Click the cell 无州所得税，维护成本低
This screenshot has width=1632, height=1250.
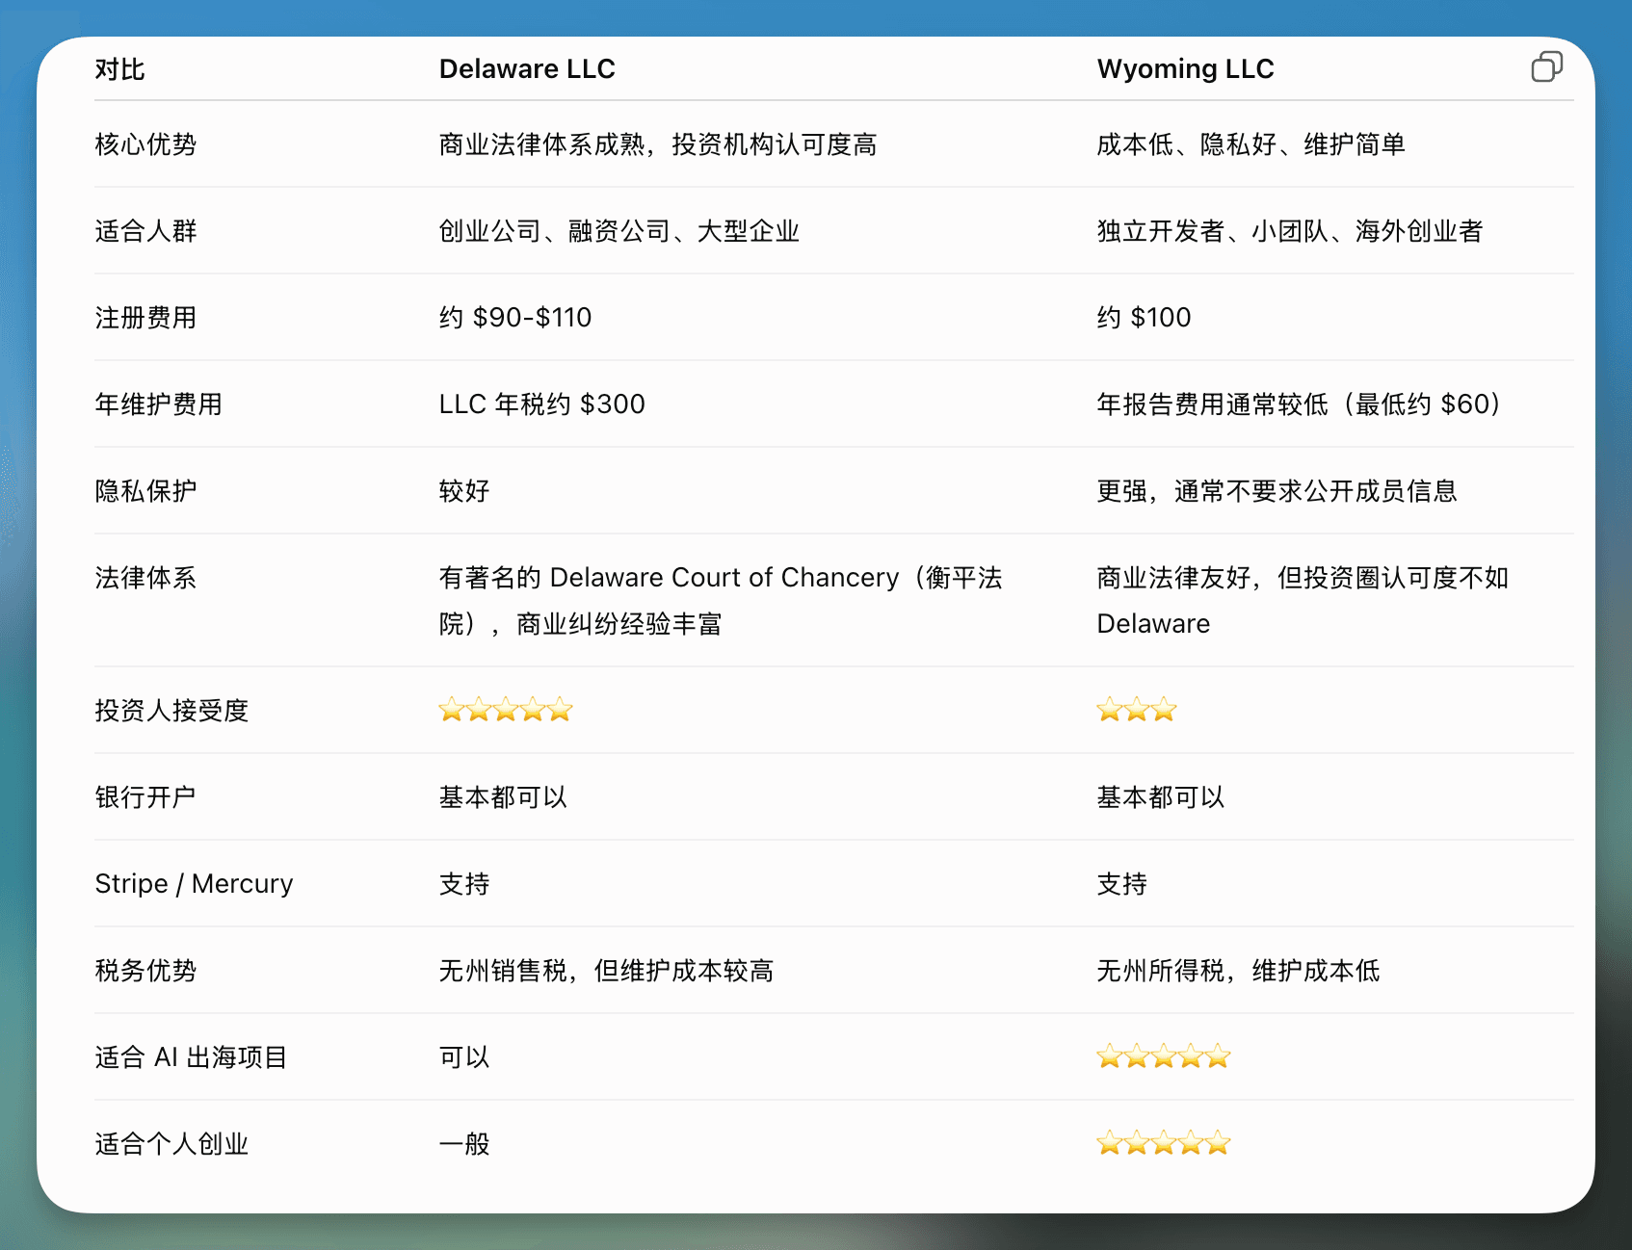pos(1239,971)
